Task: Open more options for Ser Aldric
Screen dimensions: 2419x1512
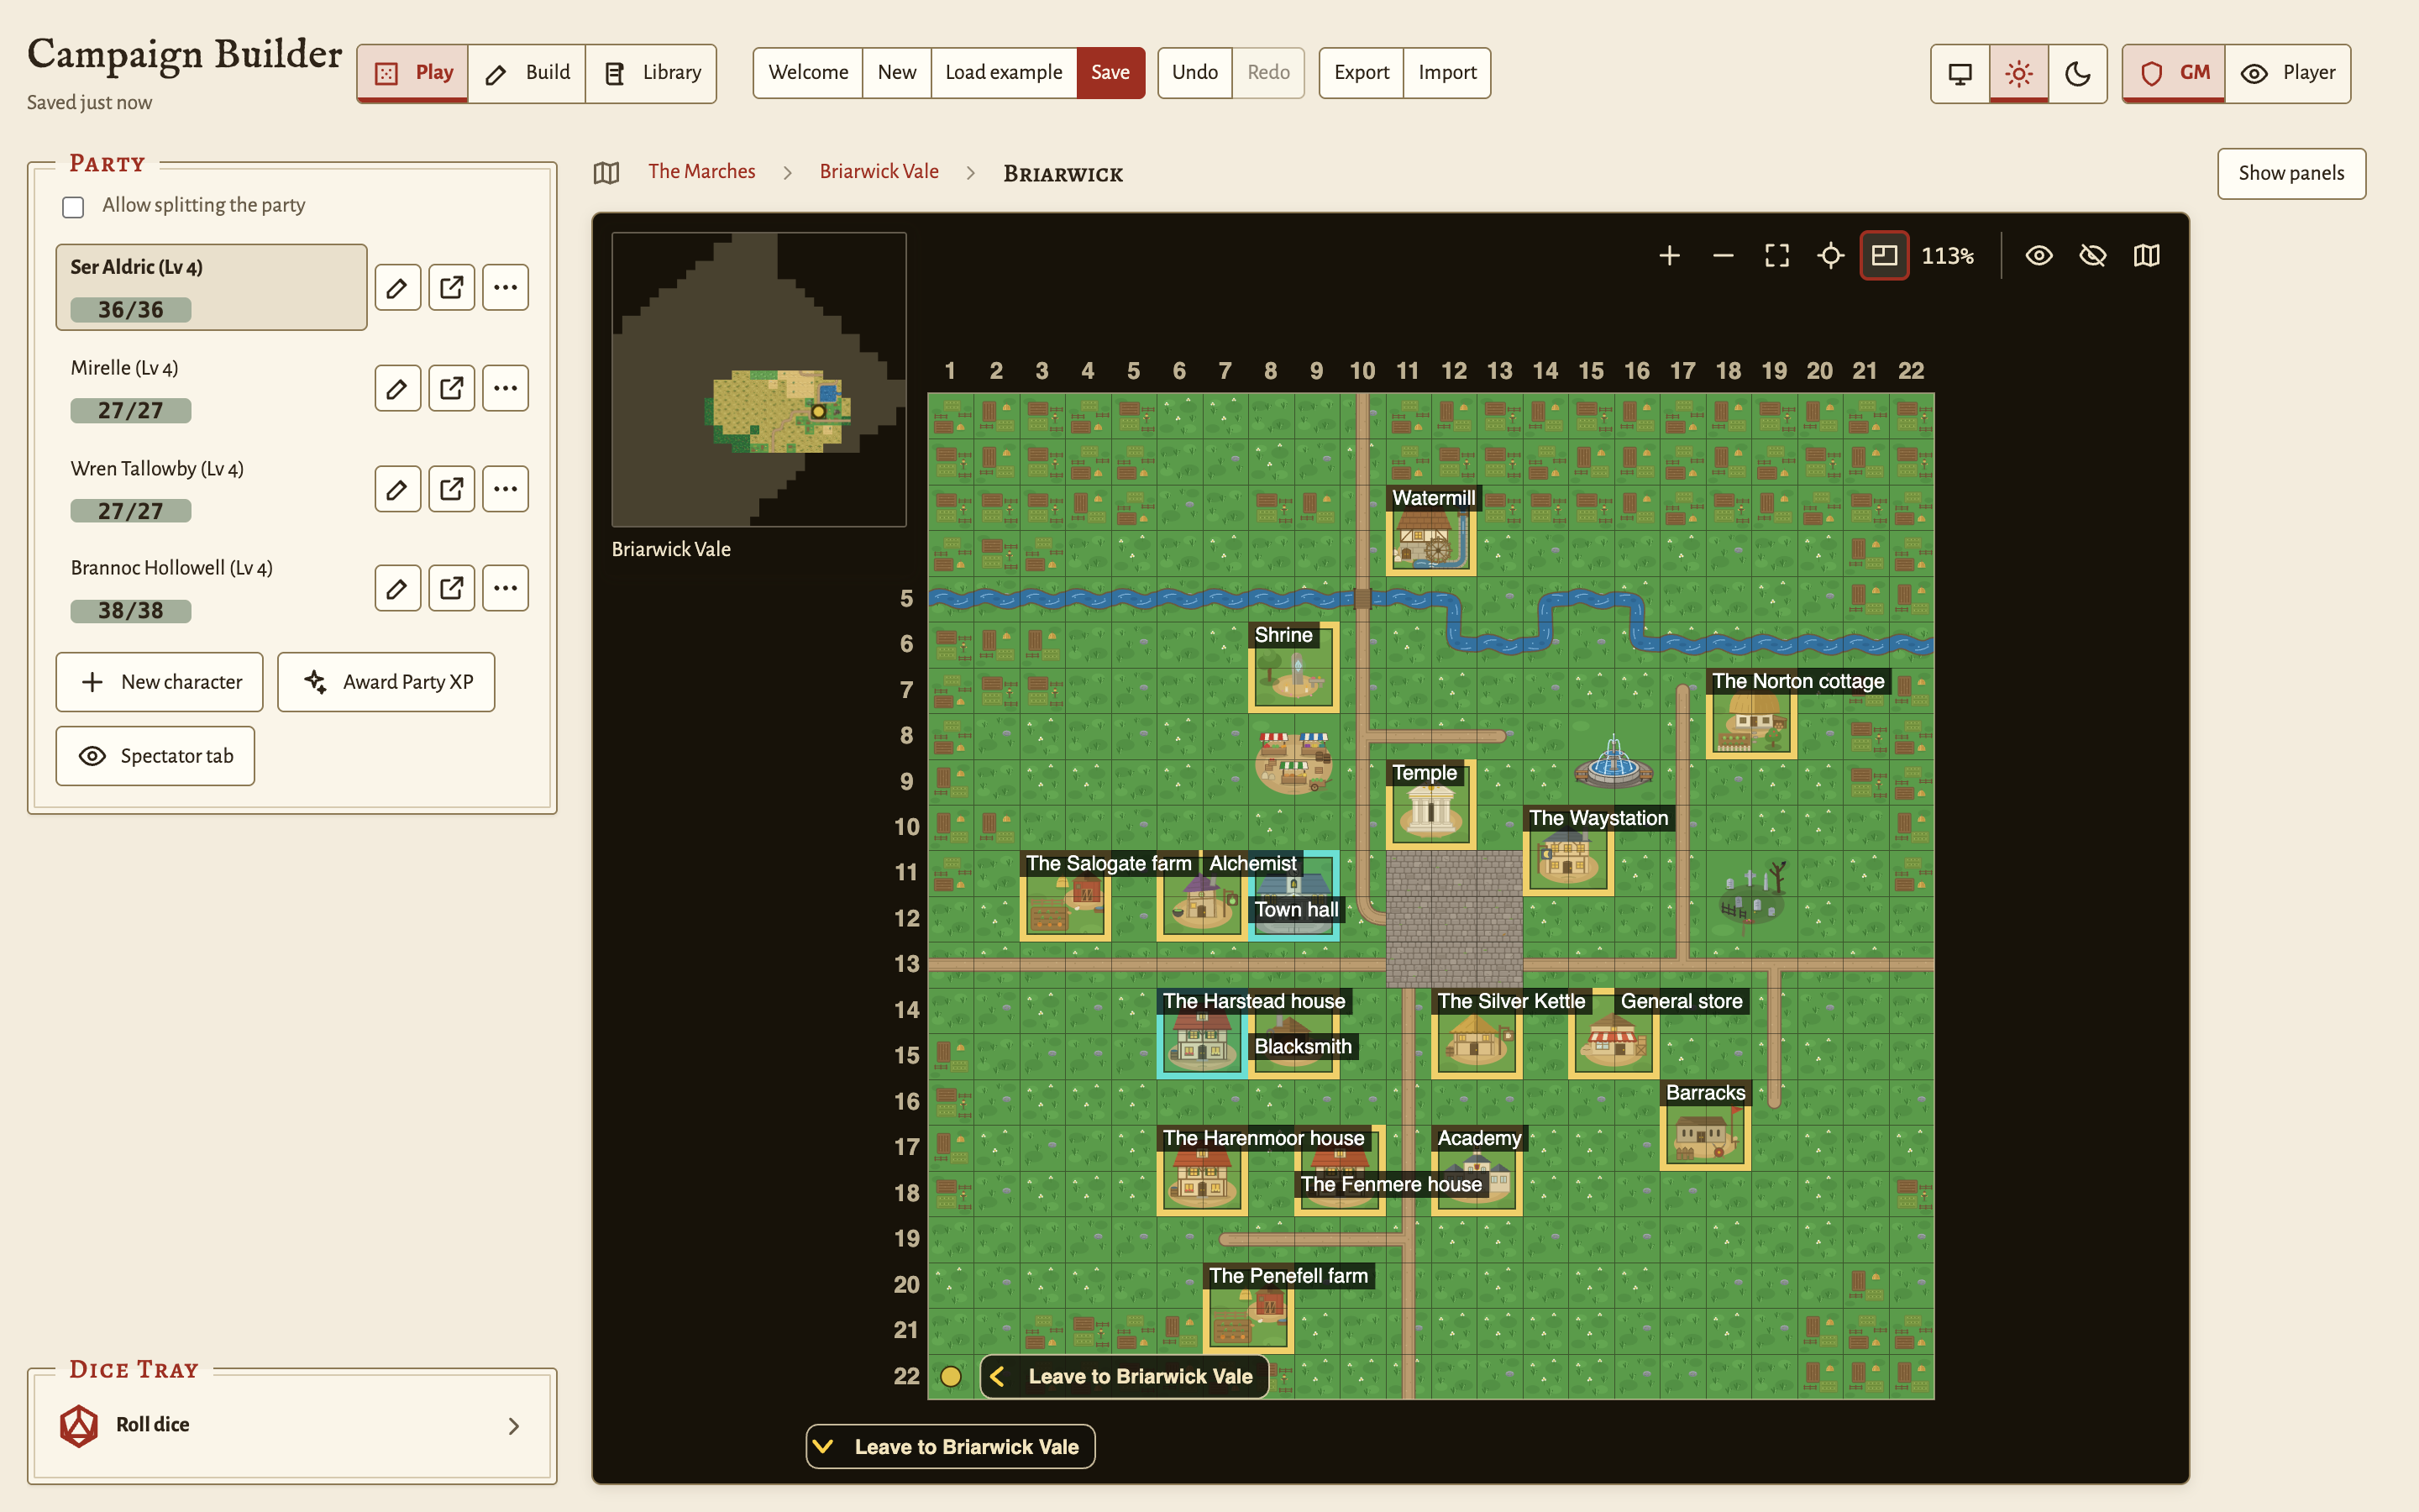Action: (x=506, y=288)
